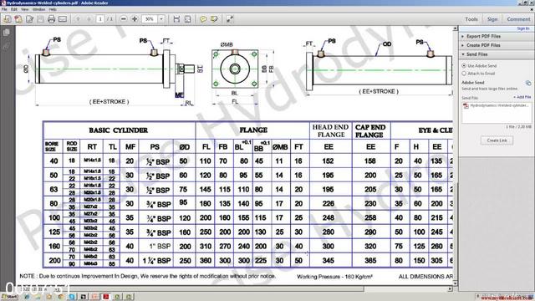Image resolution: width=535 pixels, height=301 pixels.
Task: Click the Open file toolbar icon
Action: click(x=7, y=19)
